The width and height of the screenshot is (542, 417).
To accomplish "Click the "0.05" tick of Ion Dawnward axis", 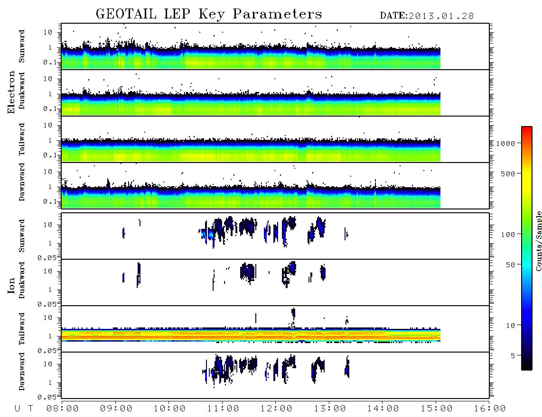I will pyautogui.click(x=47, y=397).
